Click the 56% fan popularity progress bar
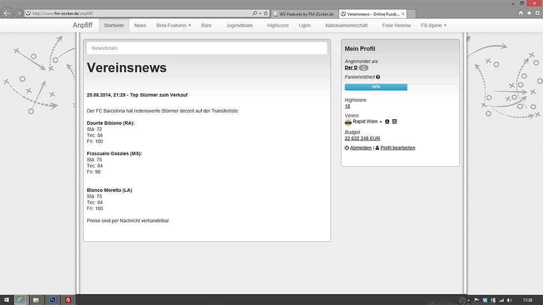 376,87
